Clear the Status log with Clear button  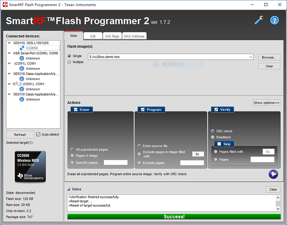pos(273,189)
